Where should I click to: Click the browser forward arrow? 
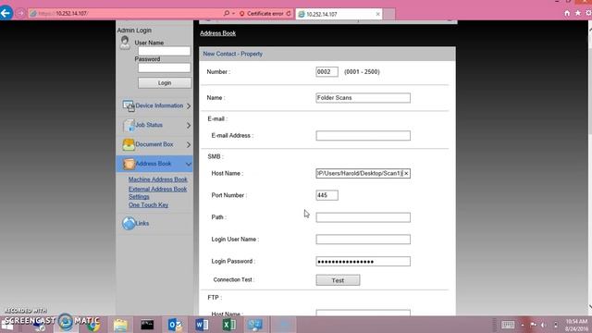click(20, 13)
